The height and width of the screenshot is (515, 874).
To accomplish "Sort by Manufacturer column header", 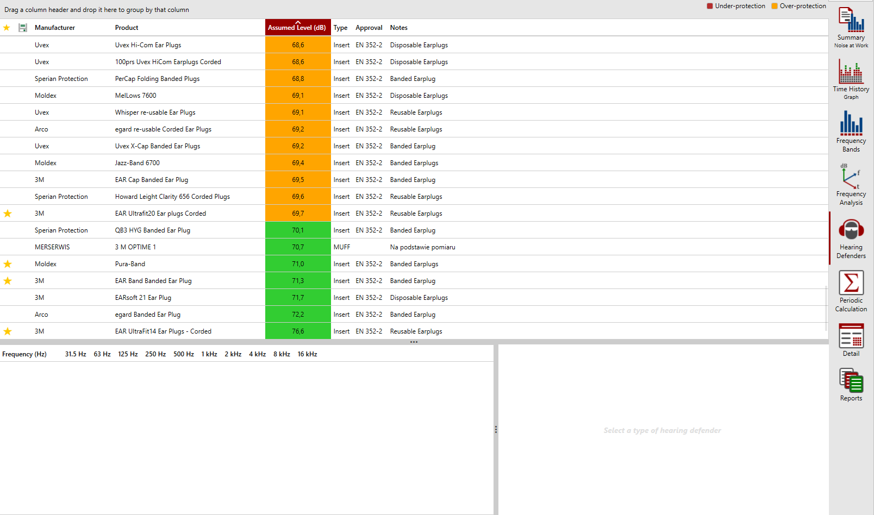I will pyautogui.click(x=55, y=28).
